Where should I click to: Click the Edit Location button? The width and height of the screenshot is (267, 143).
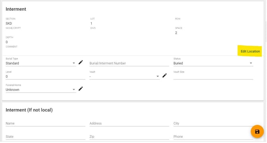click(x=250, y=51)
